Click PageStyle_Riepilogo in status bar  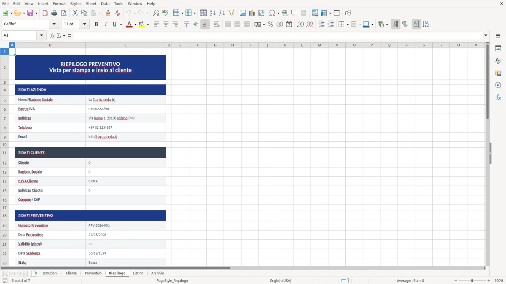tap(172, 281)
